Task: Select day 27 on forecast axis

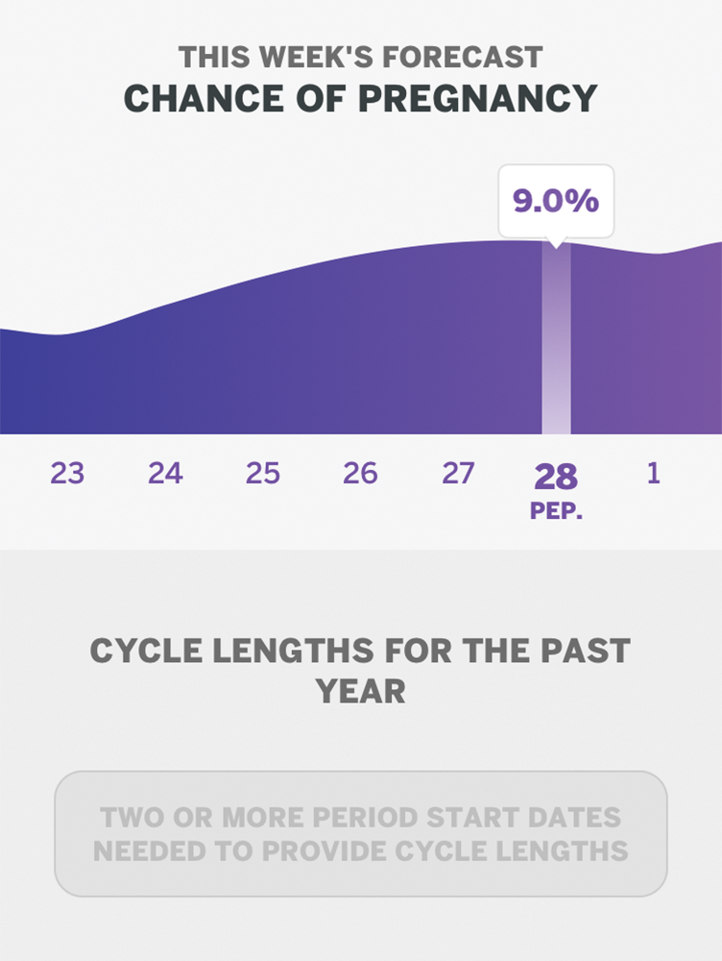Action: click(x=458, y=473)
